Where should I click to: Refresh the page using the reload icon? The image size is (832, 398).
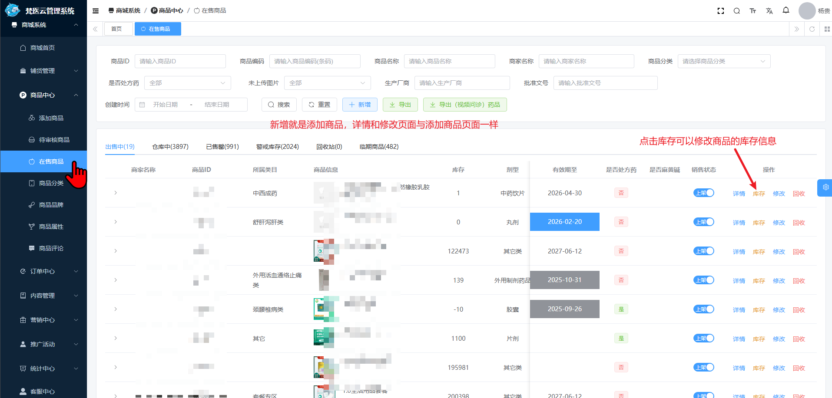tap(812, 29)
